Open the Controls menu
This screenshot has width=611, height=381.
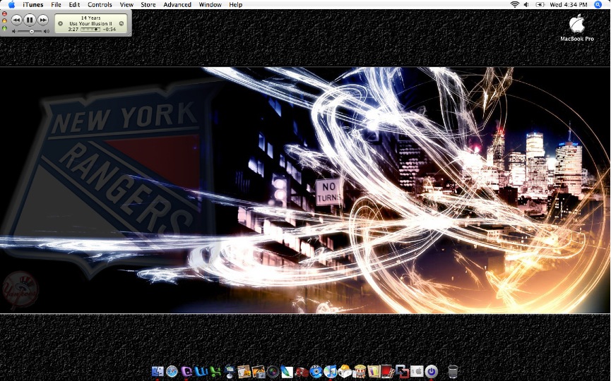coord(100,5)
